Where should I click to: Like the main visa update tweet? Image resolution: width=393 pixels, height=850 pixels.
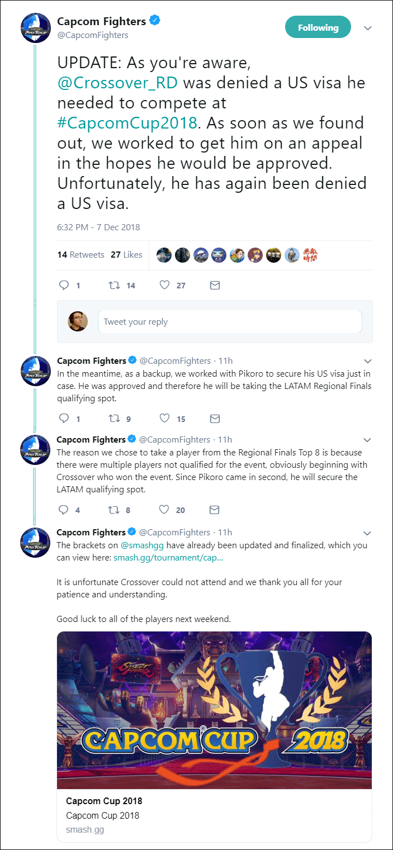164,285
